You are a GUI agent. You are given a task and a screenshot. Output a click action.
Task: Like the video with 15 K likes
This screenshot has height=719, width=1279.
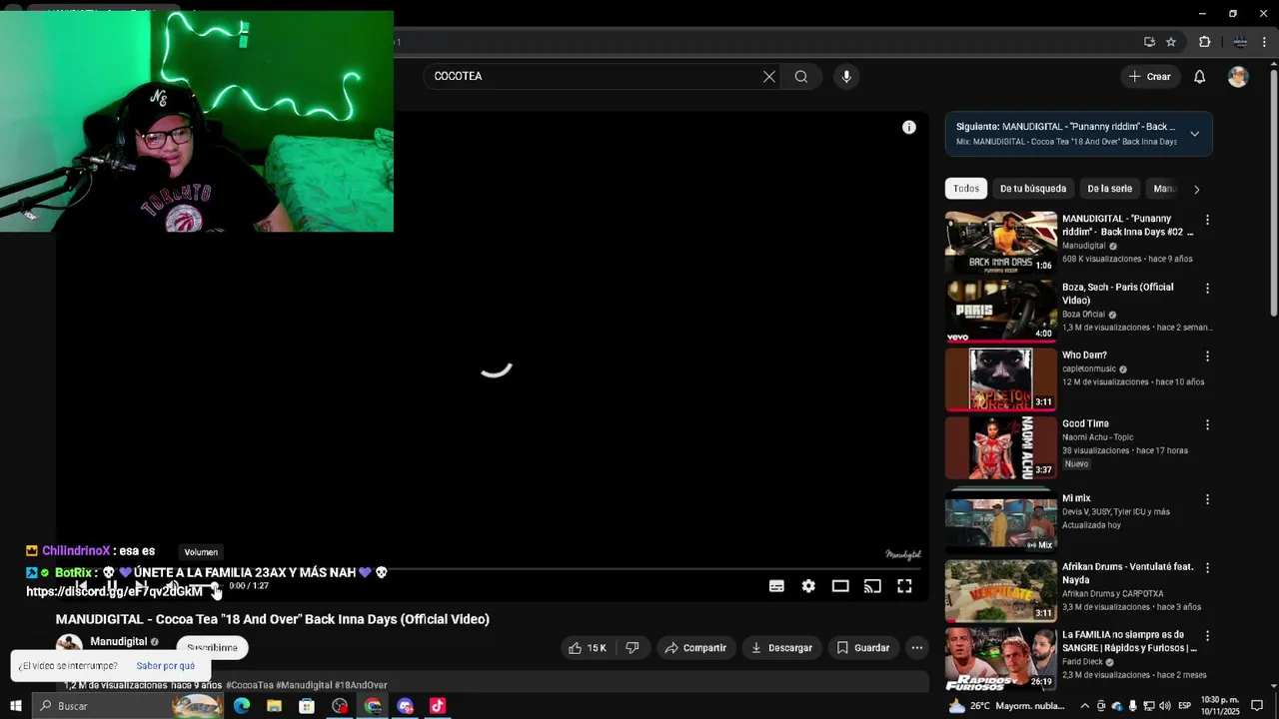[587, 648]
